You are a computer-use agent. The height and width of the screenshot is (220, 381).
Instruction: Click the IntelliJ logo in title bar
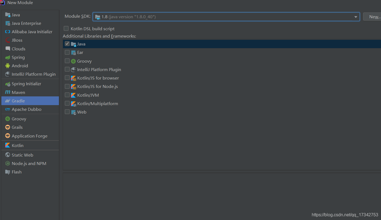pos(2,2)
